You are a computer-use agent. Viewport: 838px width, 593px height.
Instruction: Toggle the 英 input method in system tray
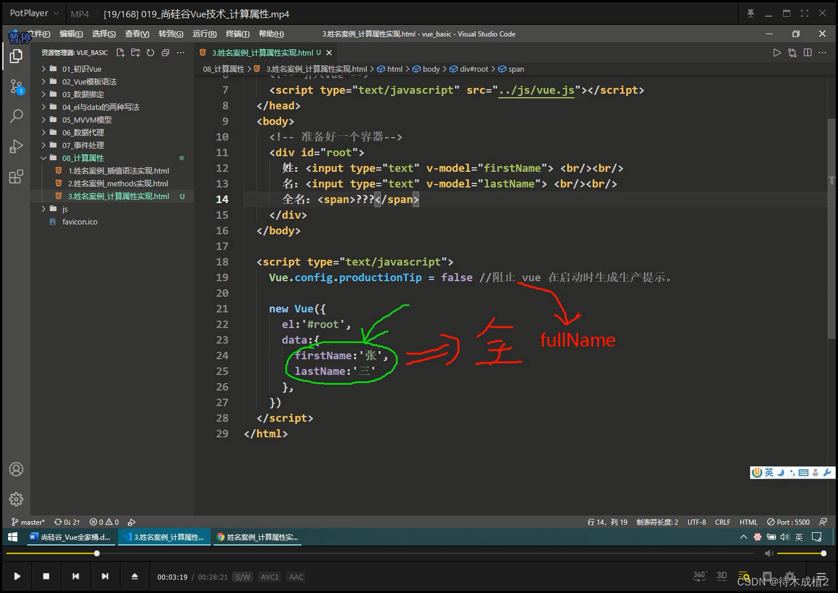tap(799, 537)
